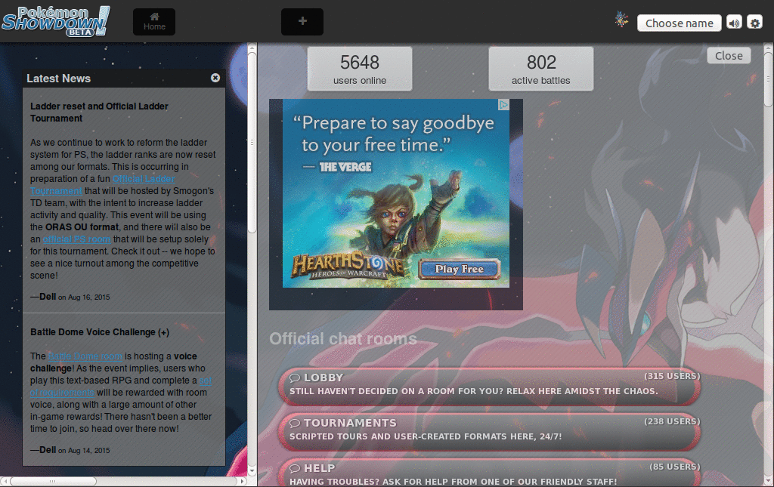Close the Latest News panel

click(x=215, y=78)
